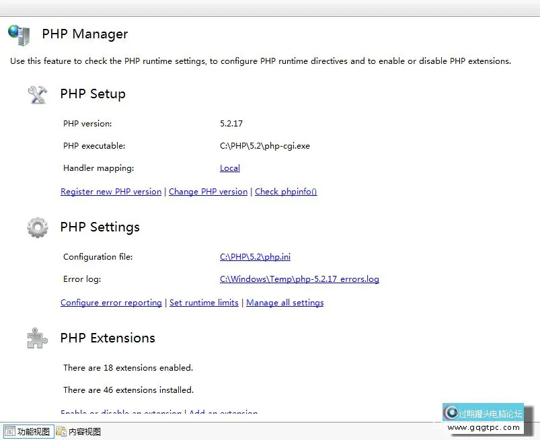Open the 内容视图 tab

79,431
